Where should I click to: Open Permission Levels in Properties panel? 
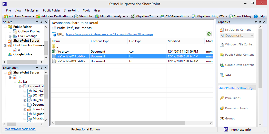click(x=234, y=108)
